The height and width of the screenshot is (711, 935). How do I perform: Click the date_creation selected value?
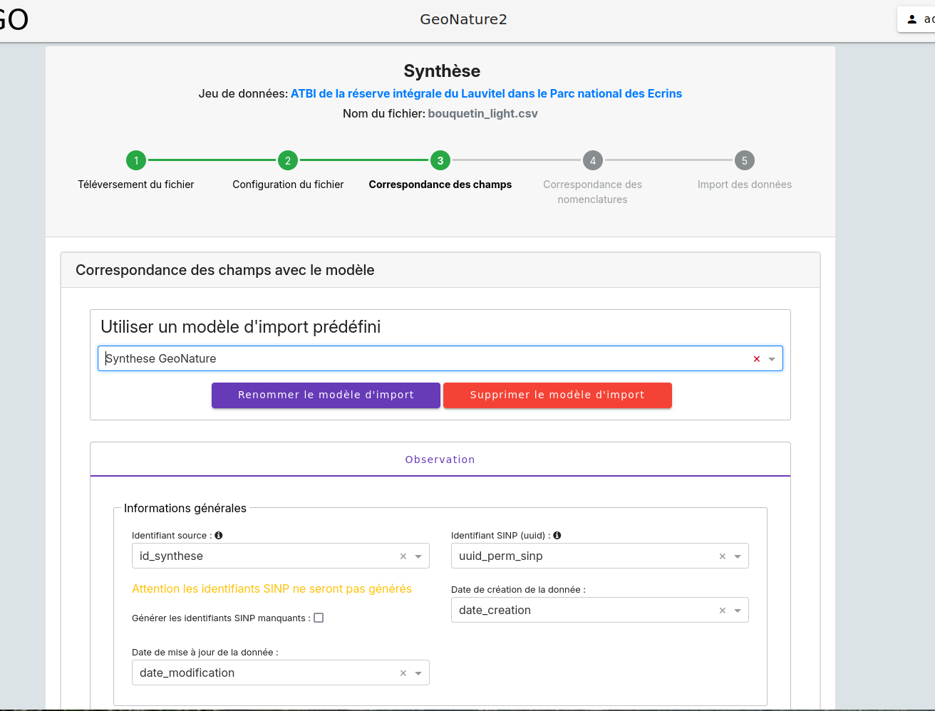[x=495, y=610]
